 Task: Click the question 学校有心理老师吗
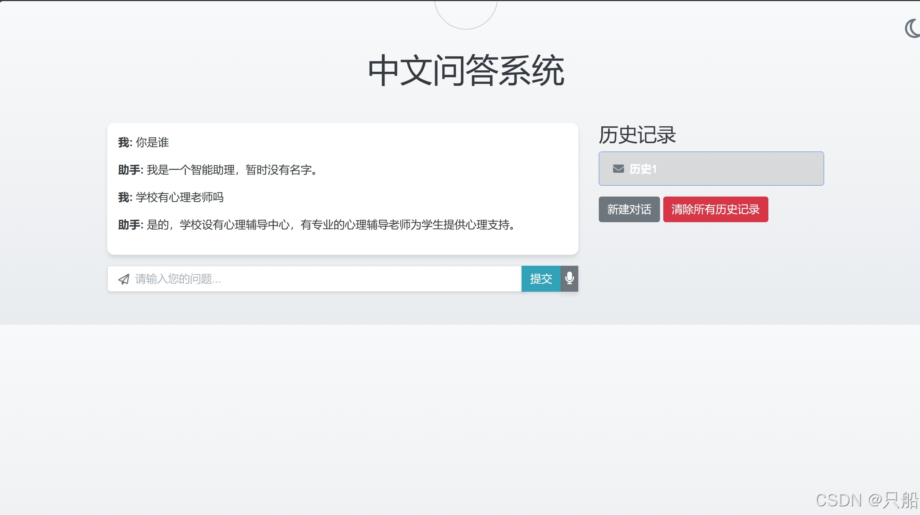pos(179,197)
